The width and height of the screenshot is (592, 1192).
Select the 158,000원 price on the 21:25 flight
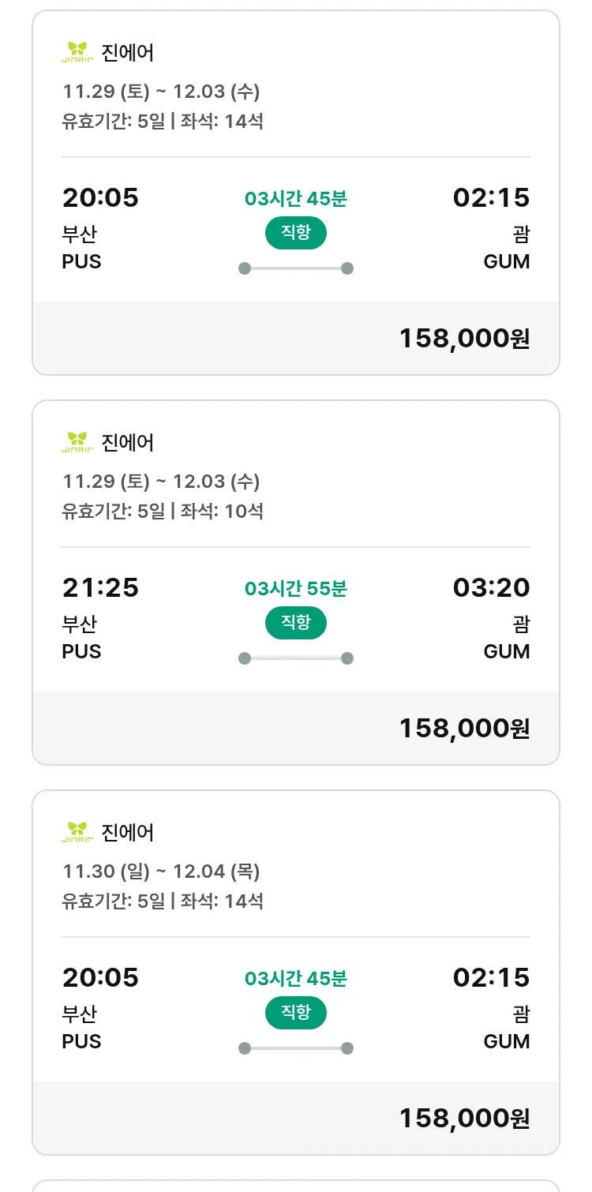point(464,728)
